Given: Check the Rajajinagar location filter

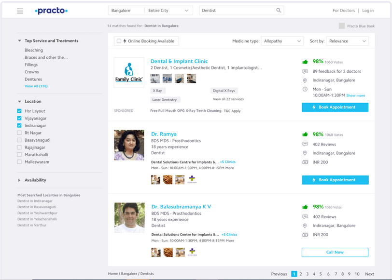Looking at the screenshot, I should pyautogui.click(x=19, y=147).
